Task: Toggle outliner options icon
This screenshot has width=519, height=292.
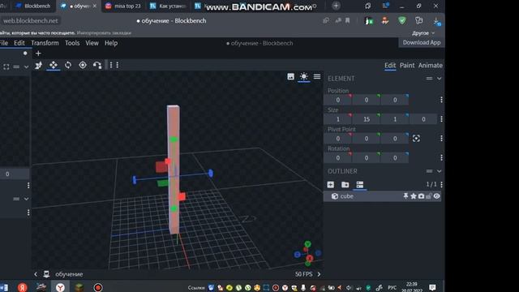Action: [x=360, y=184]
